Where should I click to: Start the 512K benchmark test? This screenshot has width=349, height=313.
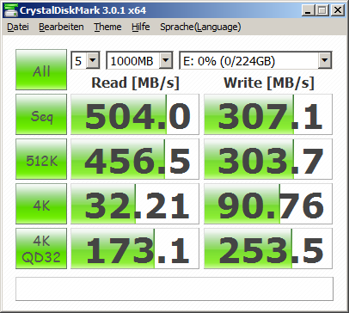coord(41,159)
